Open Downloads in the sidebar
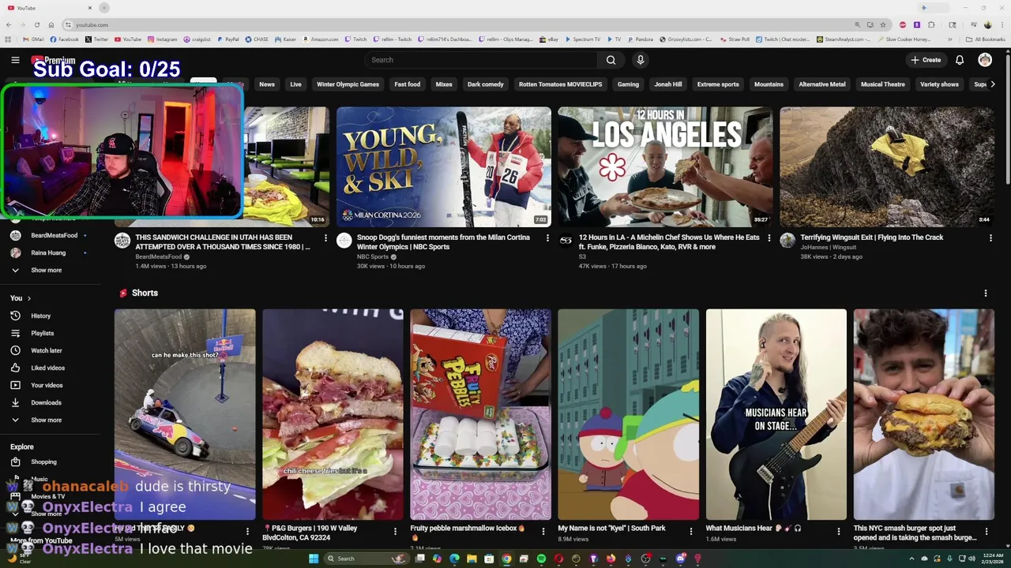This screenshot has height=568, width=1011. (46, 402)
